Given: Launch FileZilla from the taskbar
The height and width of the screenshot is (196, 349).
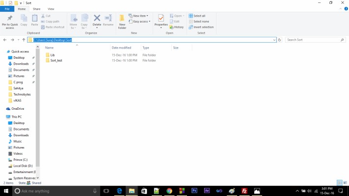Looking at the screenshot, I should coord(244,191).
